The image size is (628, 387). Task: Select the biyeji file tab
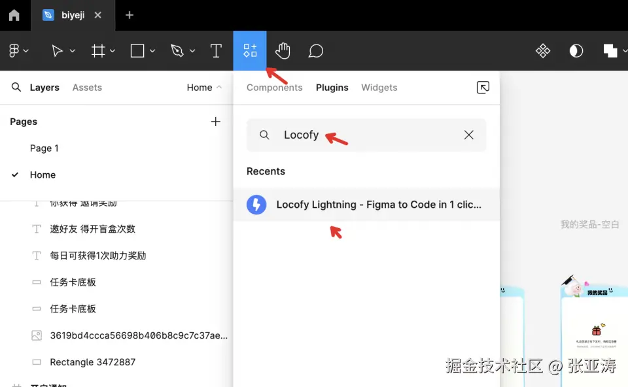73,15
